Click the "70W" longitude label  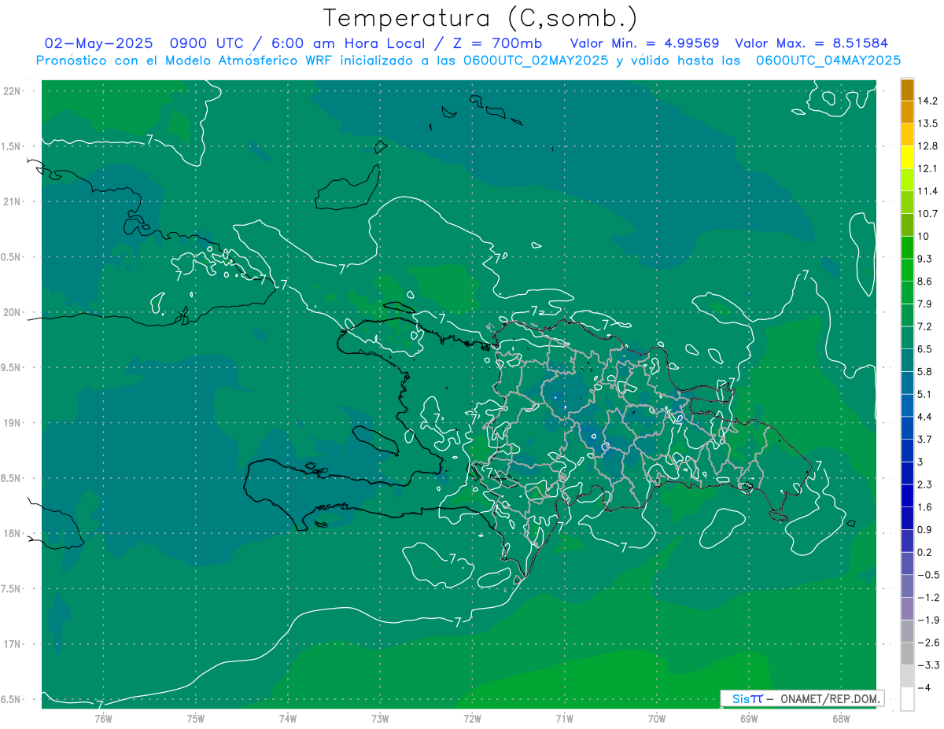pos(656,719)
